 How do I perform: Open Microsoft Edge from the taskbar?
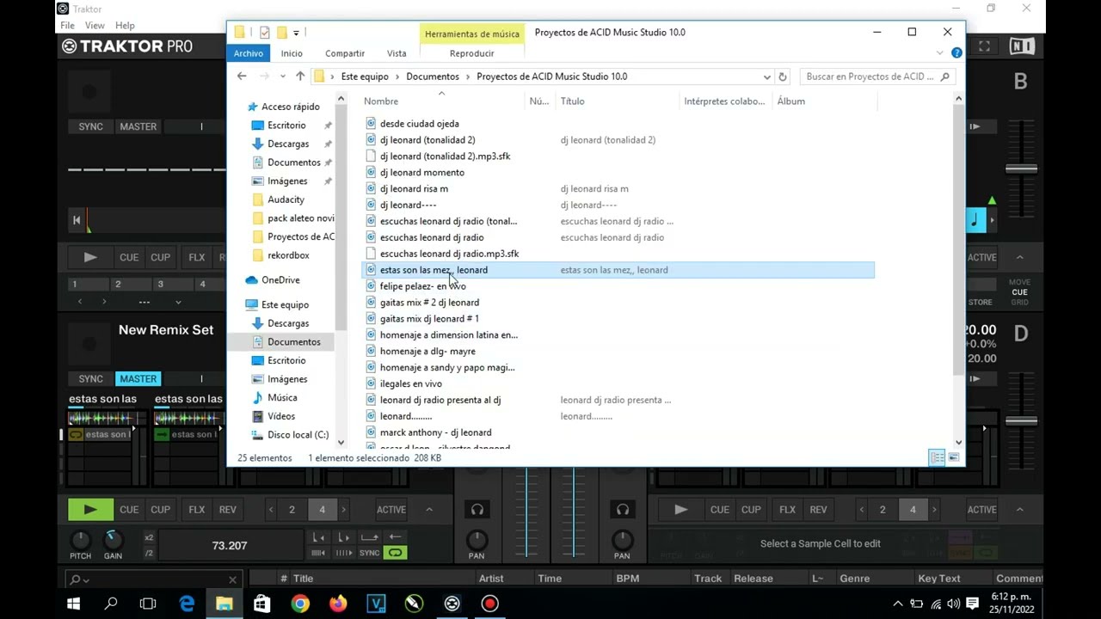pyautogui.click(x=187, y=604)
